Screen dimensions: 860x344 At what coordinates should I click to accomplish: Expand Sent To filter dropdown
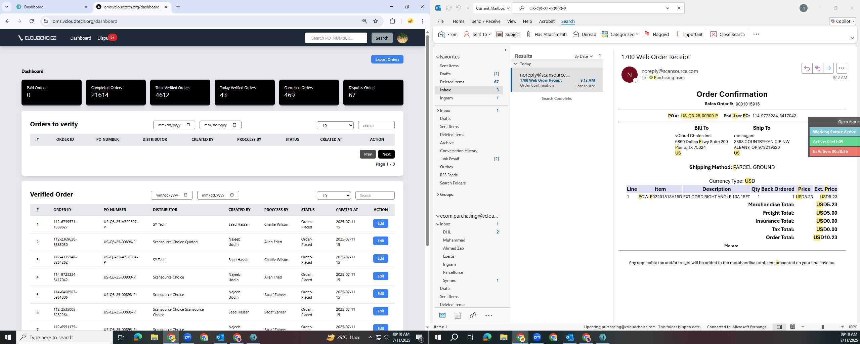[x=489, y=34]
